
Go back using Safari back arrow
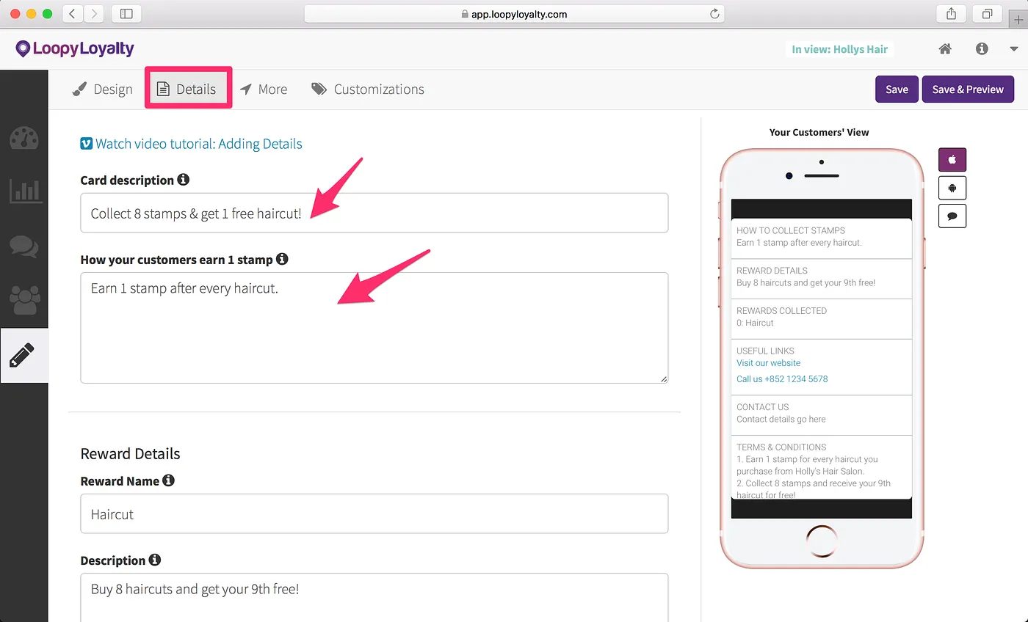pyautogui.click(x=73, y=14)
